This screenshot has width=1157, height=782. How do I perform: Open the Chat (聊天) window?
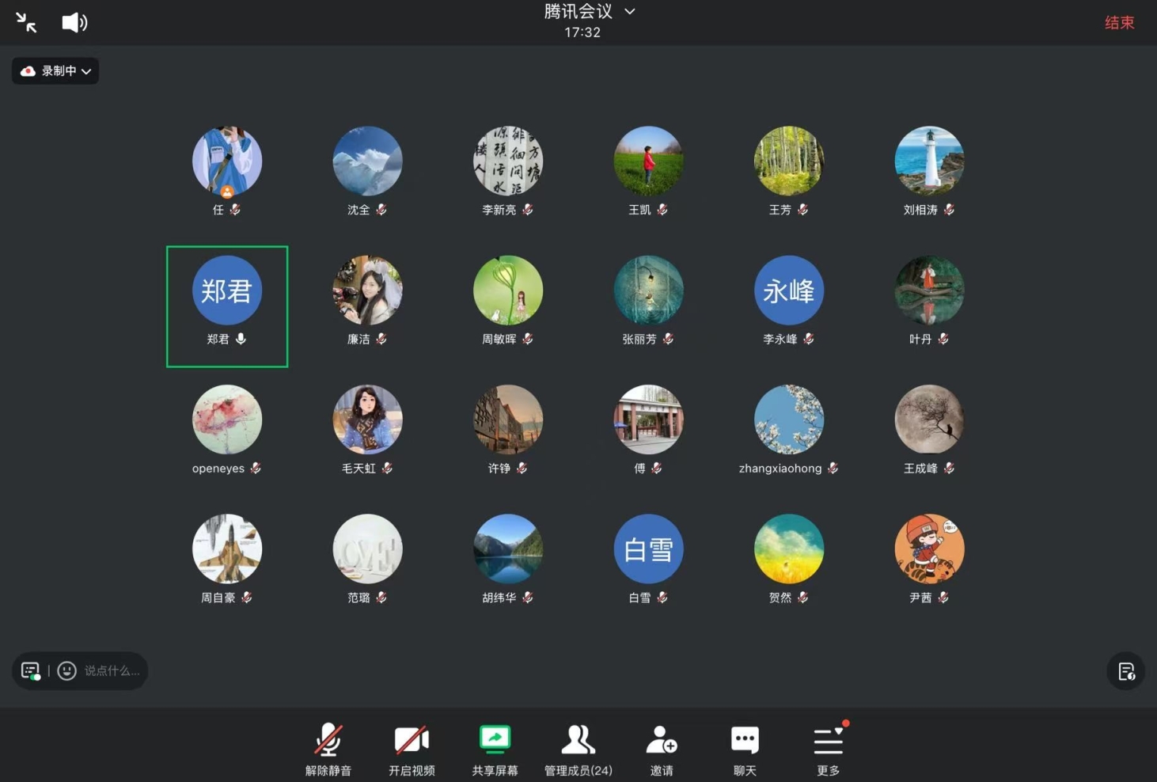(745, 749)
